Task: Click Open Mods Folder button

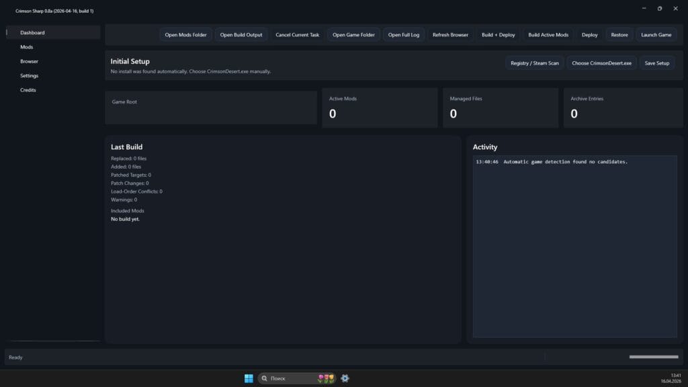Action: (185, 35)
